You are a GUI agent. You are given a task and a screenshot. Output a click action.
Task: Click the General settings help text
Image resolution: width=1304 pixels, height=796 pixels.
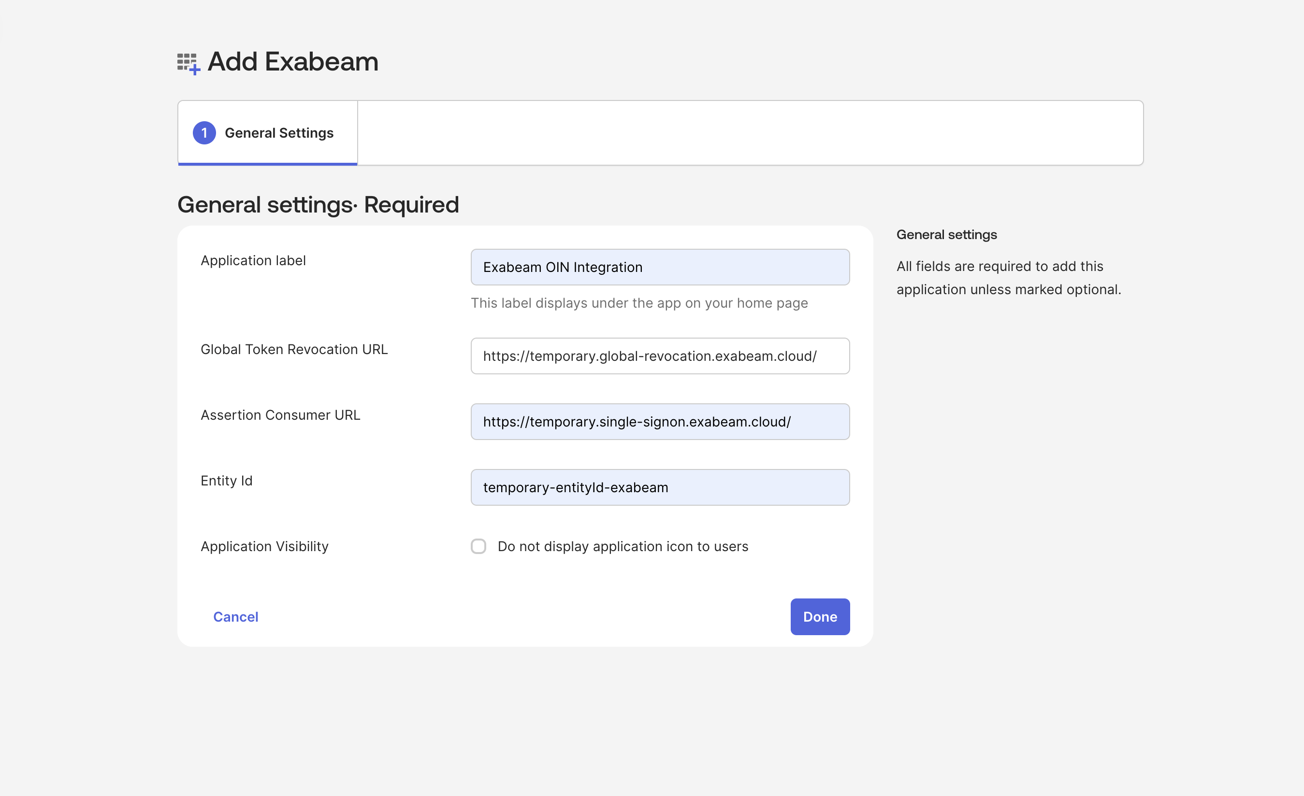point(1008,278)
